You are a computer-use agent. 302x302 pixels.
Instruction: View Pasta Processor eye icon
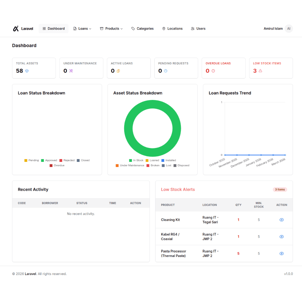point(281,254)
